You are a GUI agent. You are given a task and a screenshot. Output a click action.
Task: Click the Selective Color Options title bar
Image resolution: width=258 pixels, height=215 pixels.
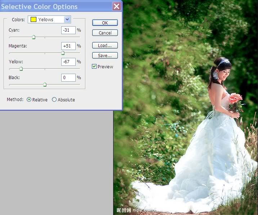point(54,6)
